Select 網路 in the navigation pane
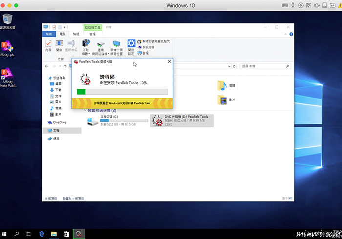Image resolution: width=342 pixels, height=239 pixels. [x=54, y=139]
